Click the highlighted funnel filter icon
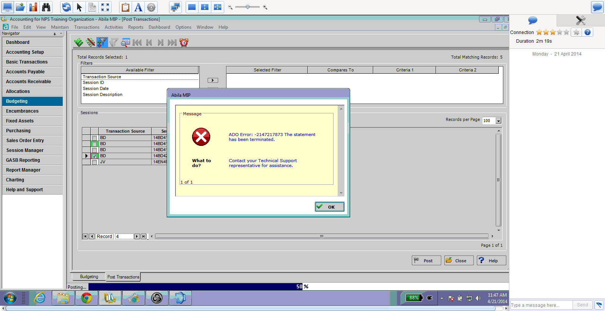605x311 pixels. point(102,43)
